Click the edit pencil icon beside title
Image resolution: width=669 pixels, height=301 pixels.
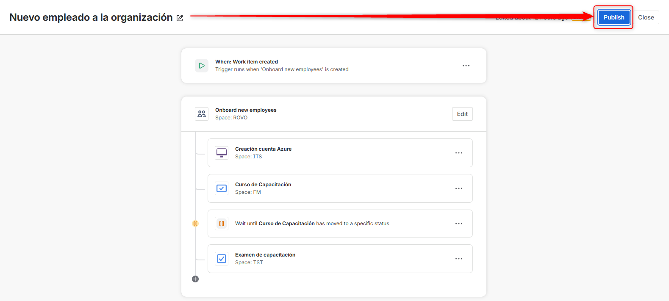tap(180, 18)
